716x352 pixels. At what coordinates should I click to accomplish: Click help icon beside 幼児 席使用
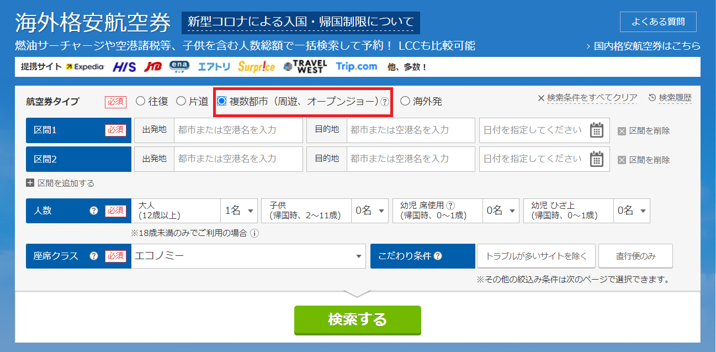[x=450, y=205]
